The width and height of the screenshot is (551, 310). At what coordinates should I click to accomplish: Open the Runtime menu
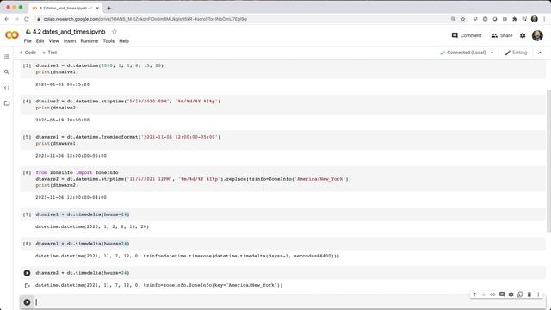[x=90, y=41]
